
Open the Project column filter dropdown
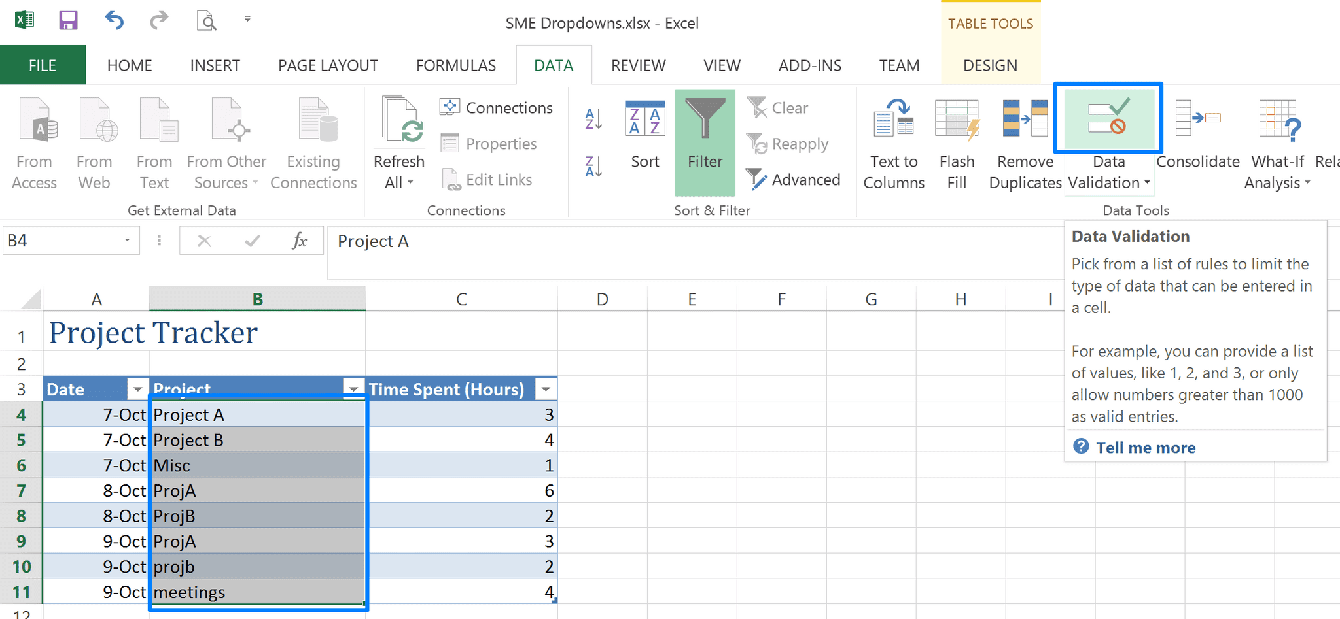click(x=354, y=388)
